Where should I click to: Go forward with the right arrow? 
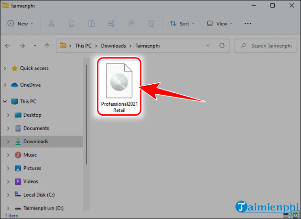pyautogui.click(x=22, y=46)
